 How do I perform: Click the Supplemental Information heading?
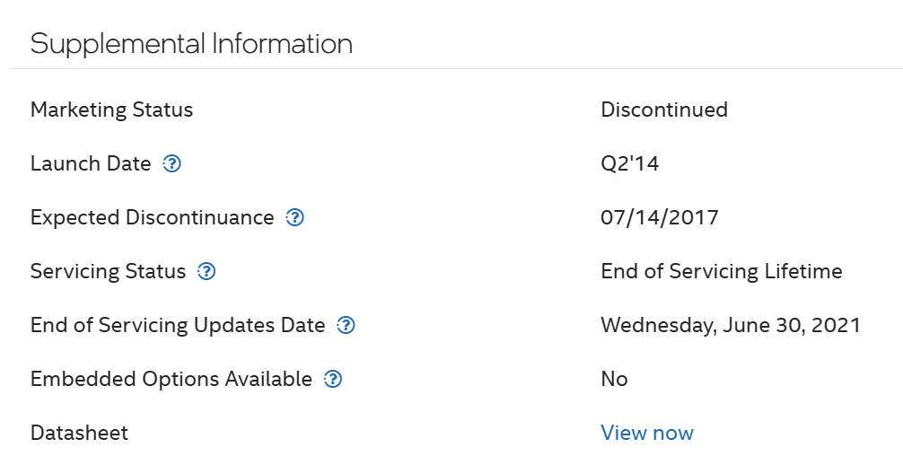[191, 43]
